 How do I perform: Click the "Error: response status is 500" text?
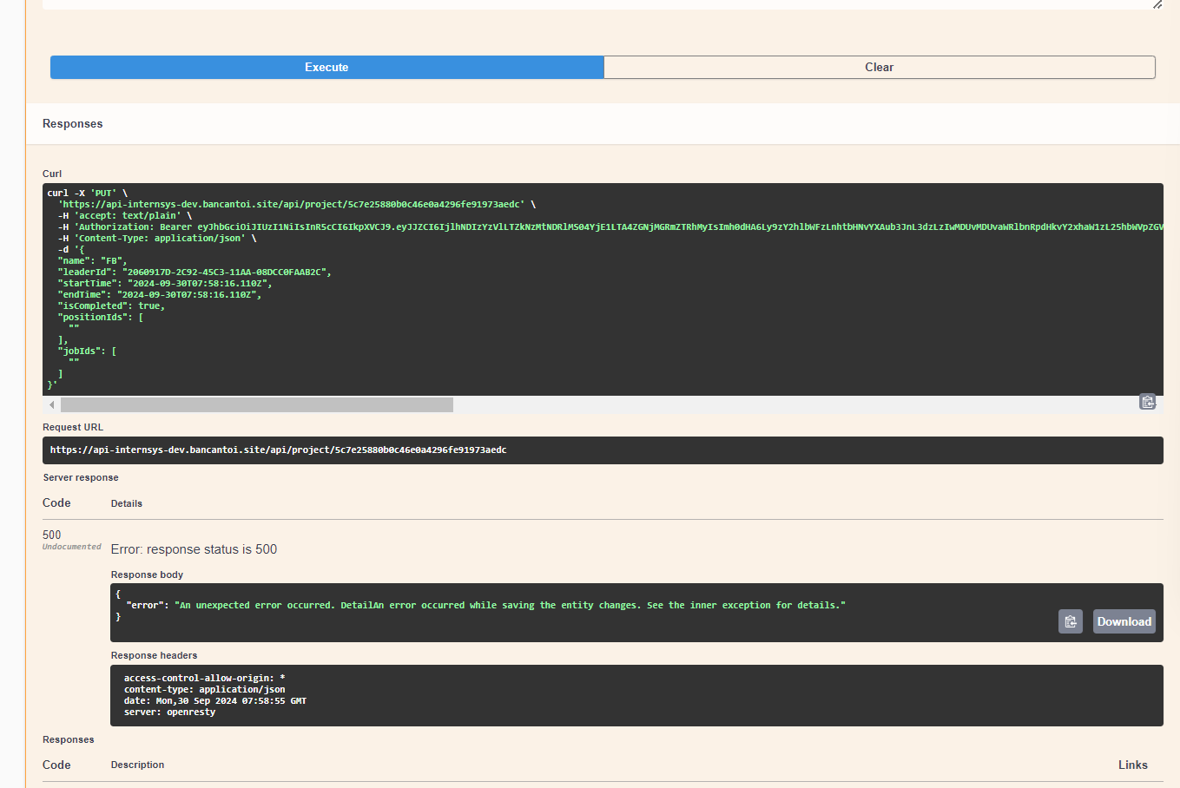pyautogui.click(x=194, y=549)
